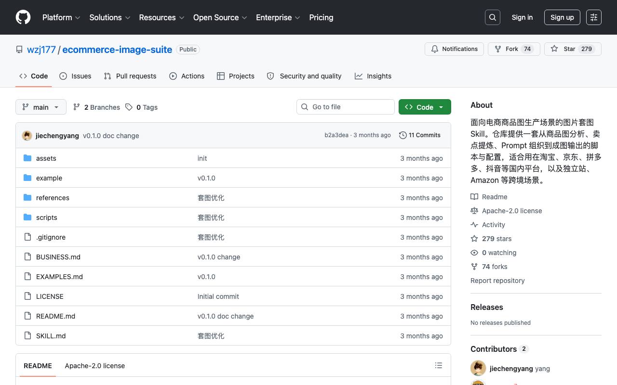Viewport: 617px width, 385px height.
Task: Click the example folder icon
Action: [27, 178]
